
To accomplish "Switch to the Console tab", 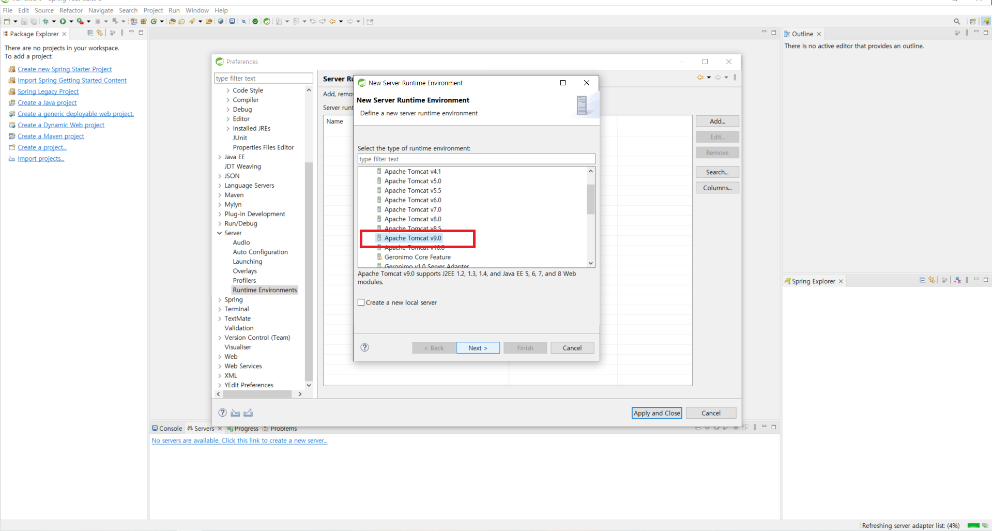I will click(166, 428).
